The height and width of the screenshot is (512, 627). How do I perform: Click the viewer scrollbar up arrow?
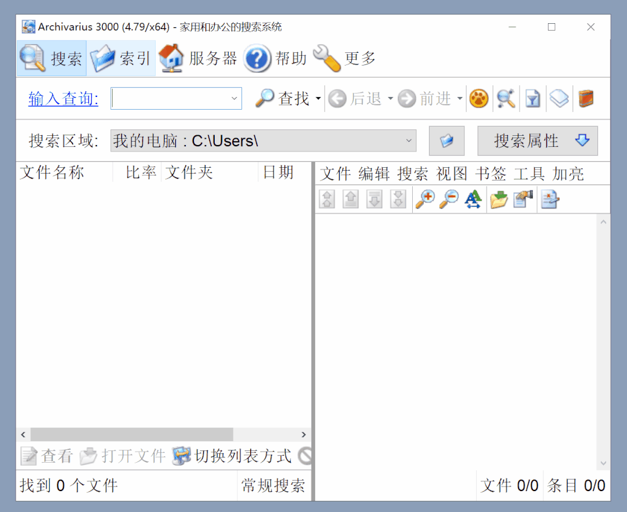pos(603,222)
